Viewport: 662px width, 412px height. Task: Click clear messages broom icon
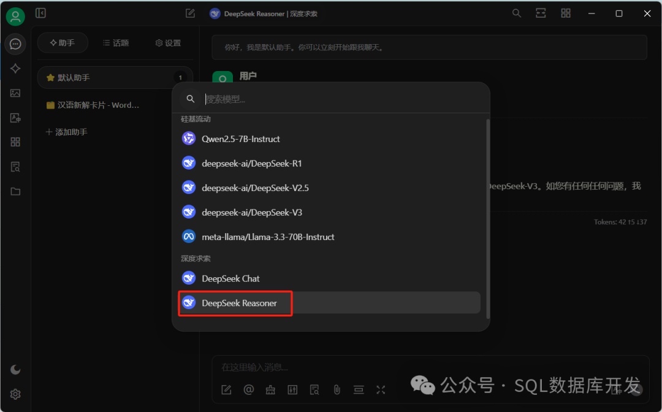[x=271, y=389]
